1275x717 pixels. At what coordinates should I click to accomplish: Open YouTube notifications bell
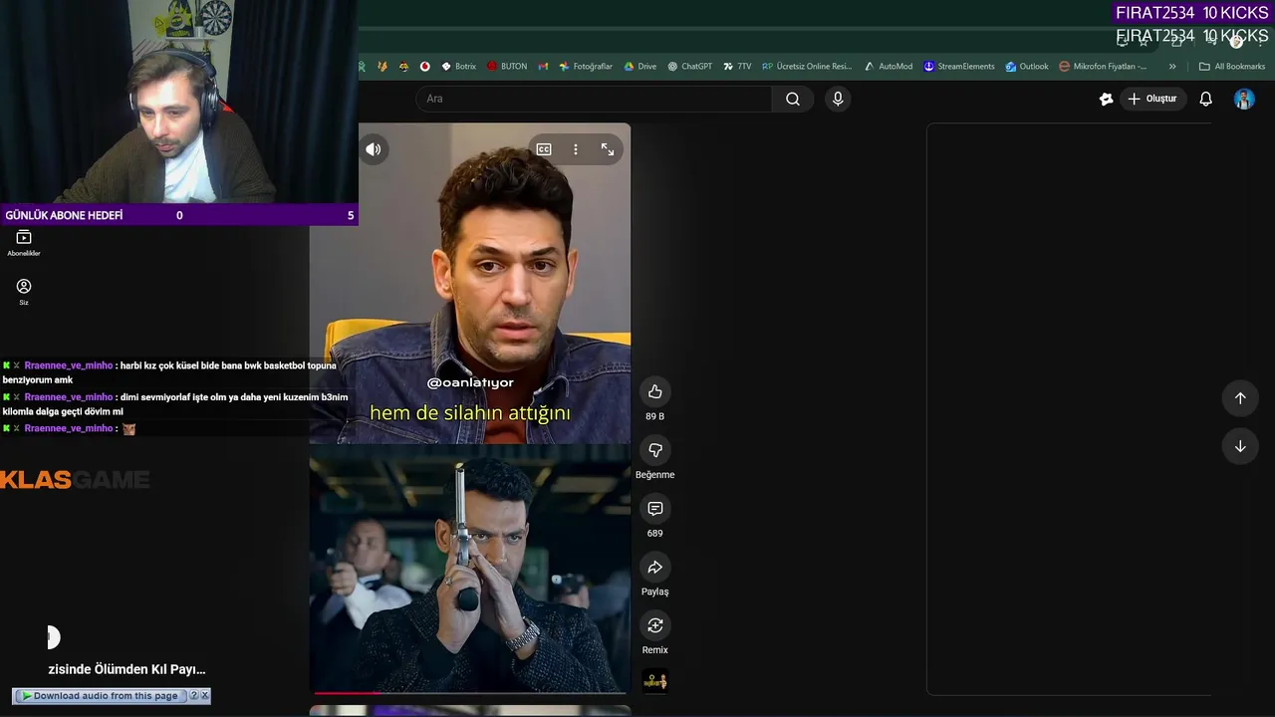[x=1205, y=99]
